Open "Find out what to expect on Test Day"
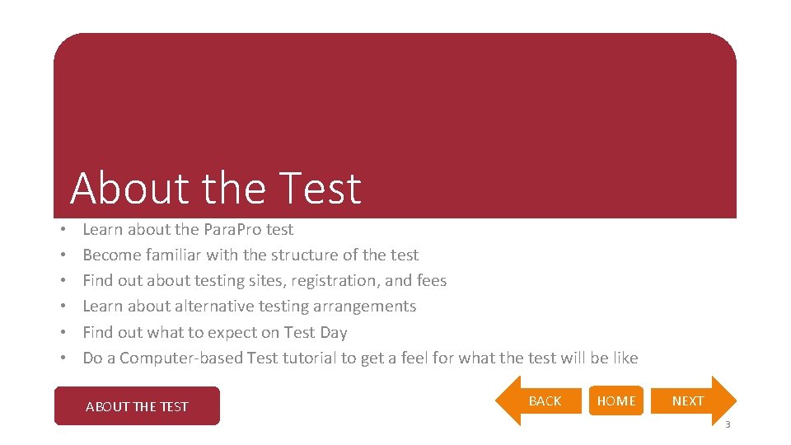Screen dimensions: 791x445 (x=214, y=332)
